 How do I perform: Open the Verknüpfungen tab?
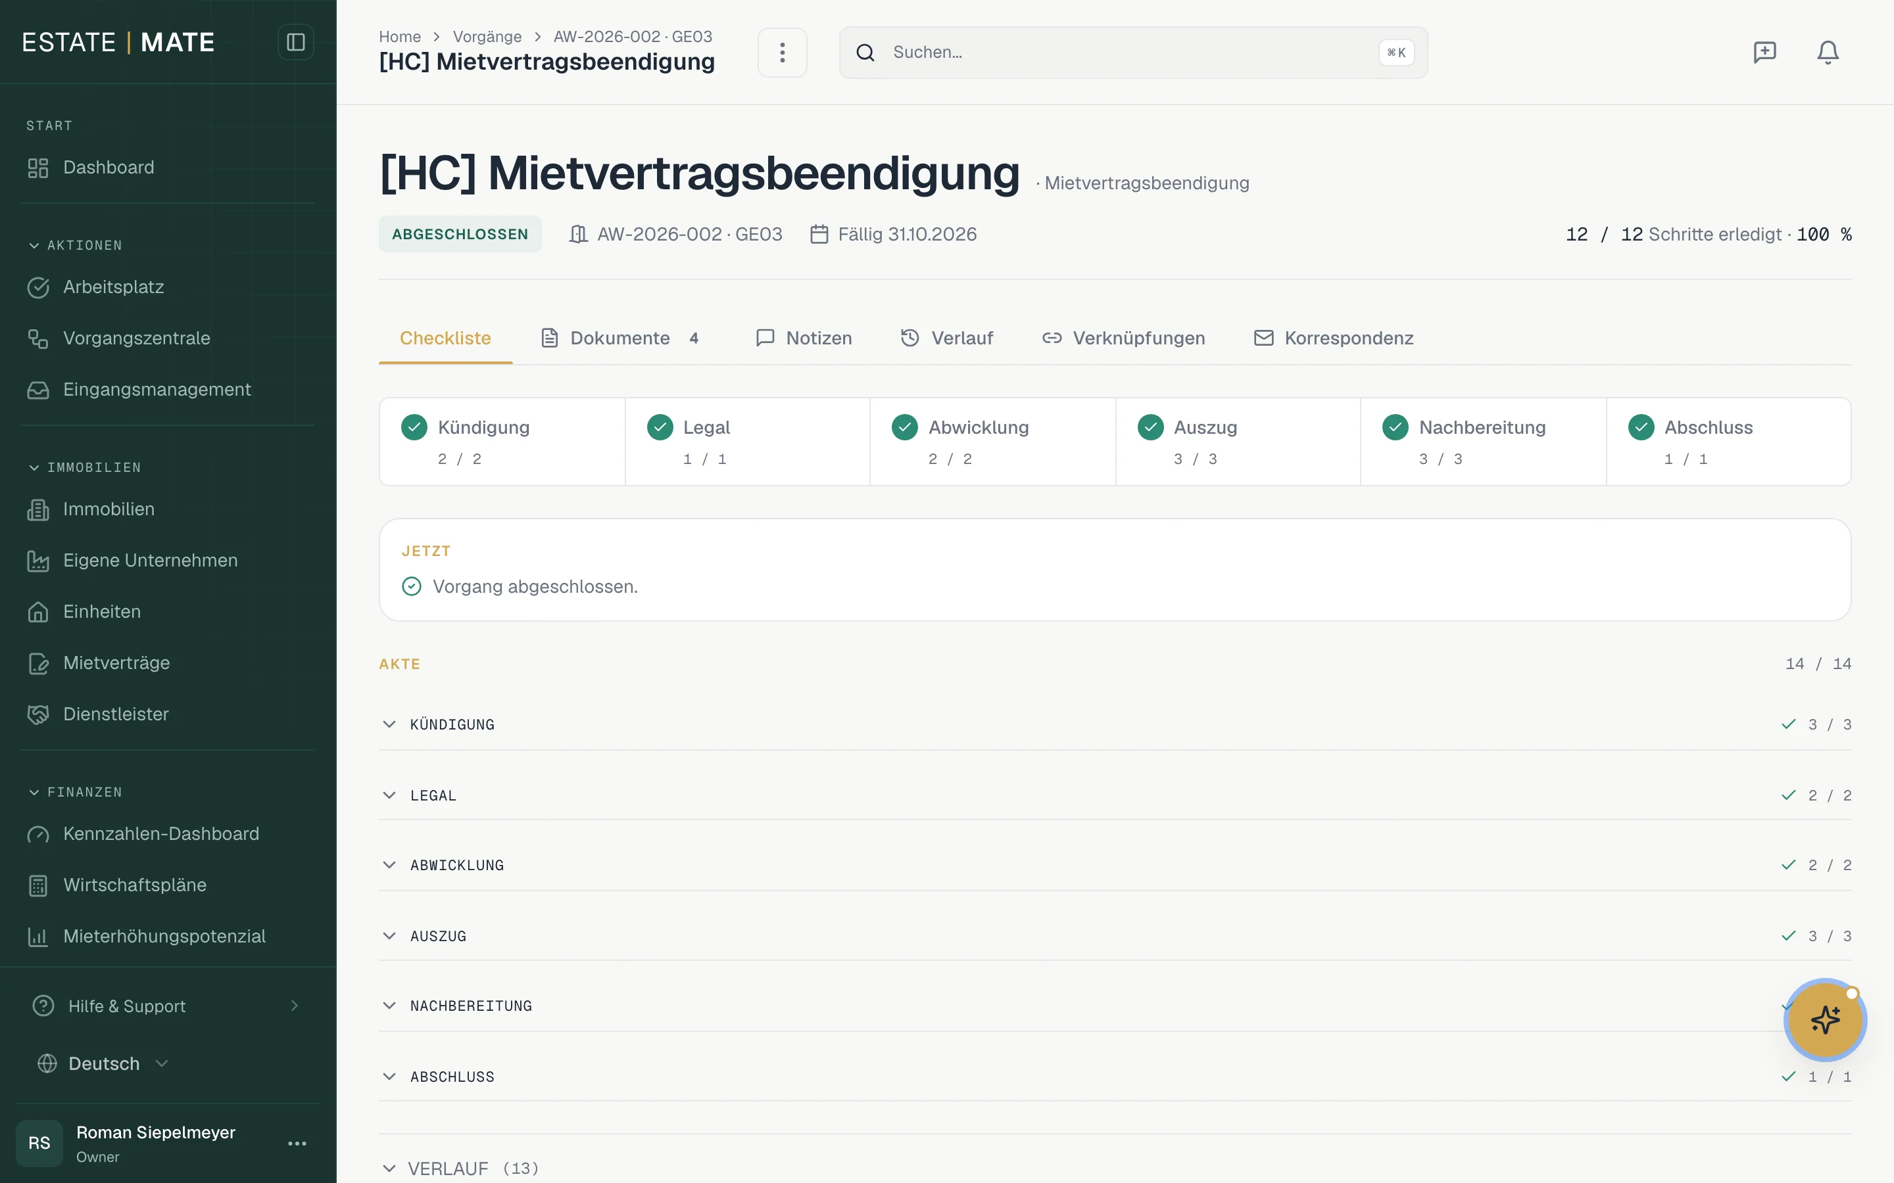pyautogui.click(x=1123, y=338)
